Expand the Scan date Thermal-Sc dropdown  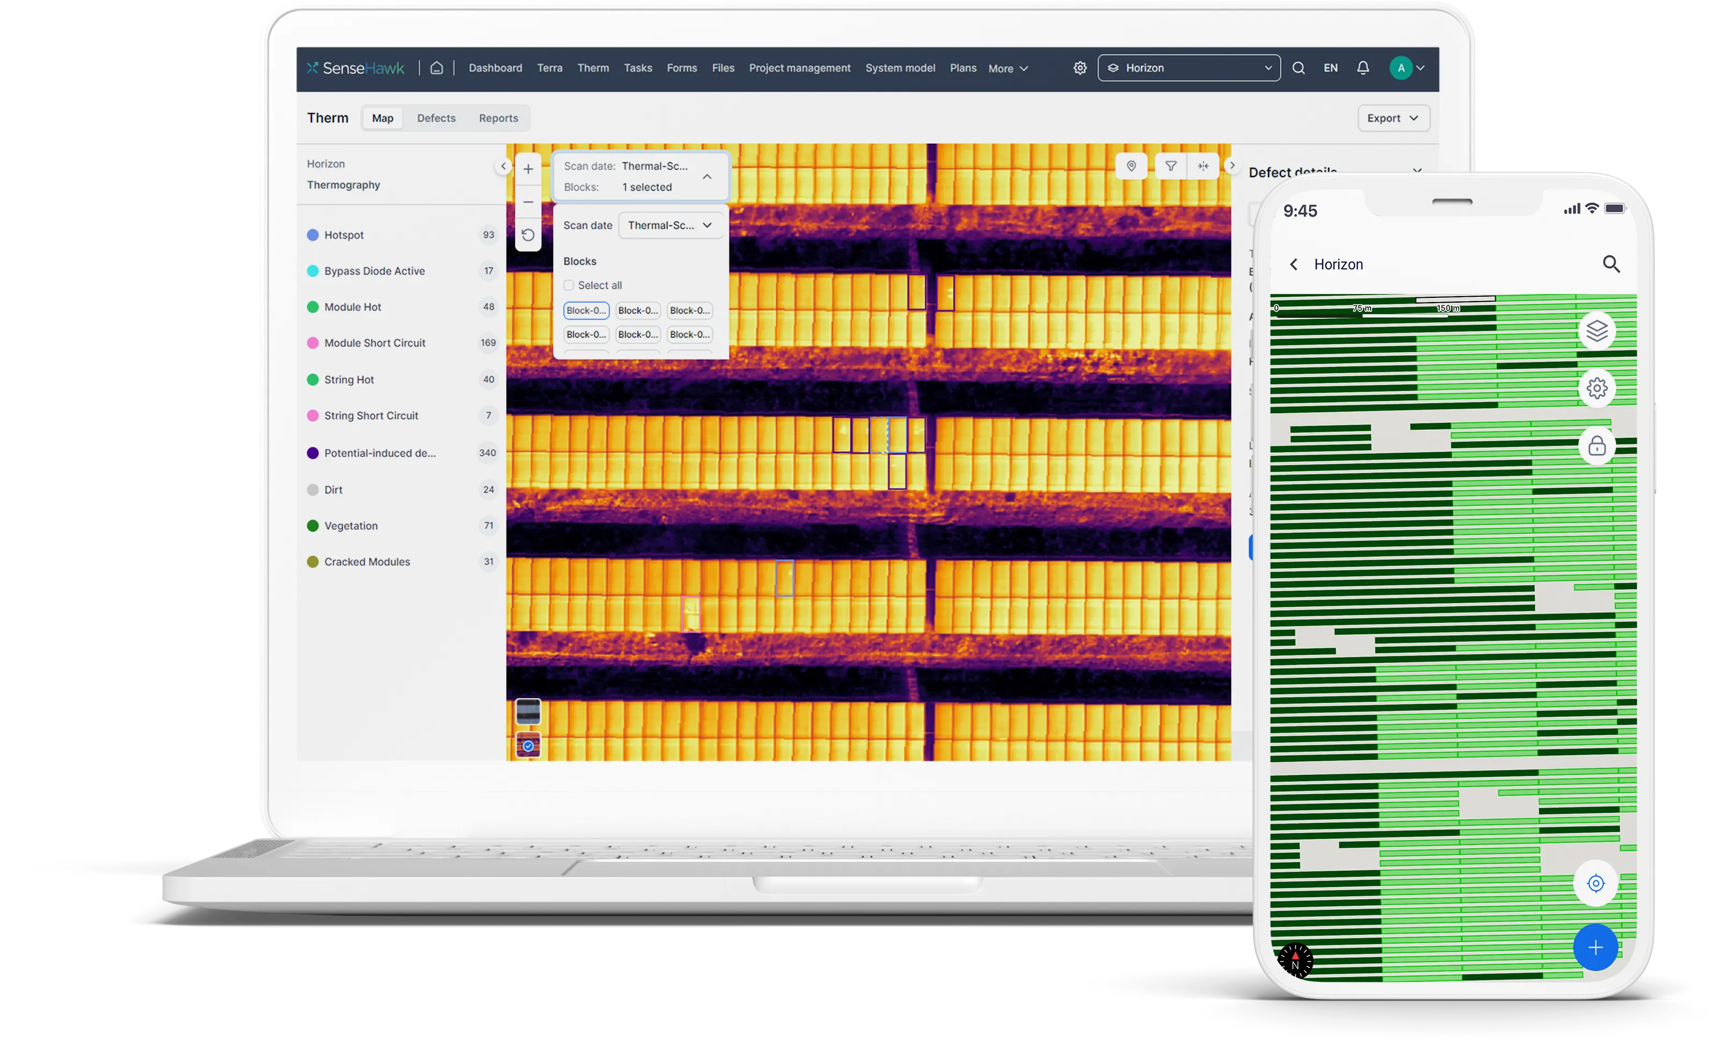coord(670,225)
